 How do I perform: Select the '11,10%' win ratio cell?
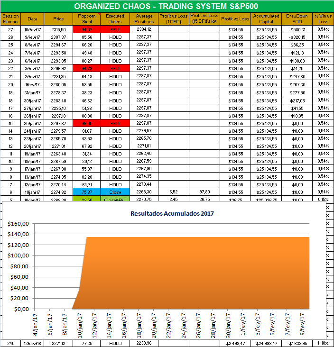coord(323,343)
